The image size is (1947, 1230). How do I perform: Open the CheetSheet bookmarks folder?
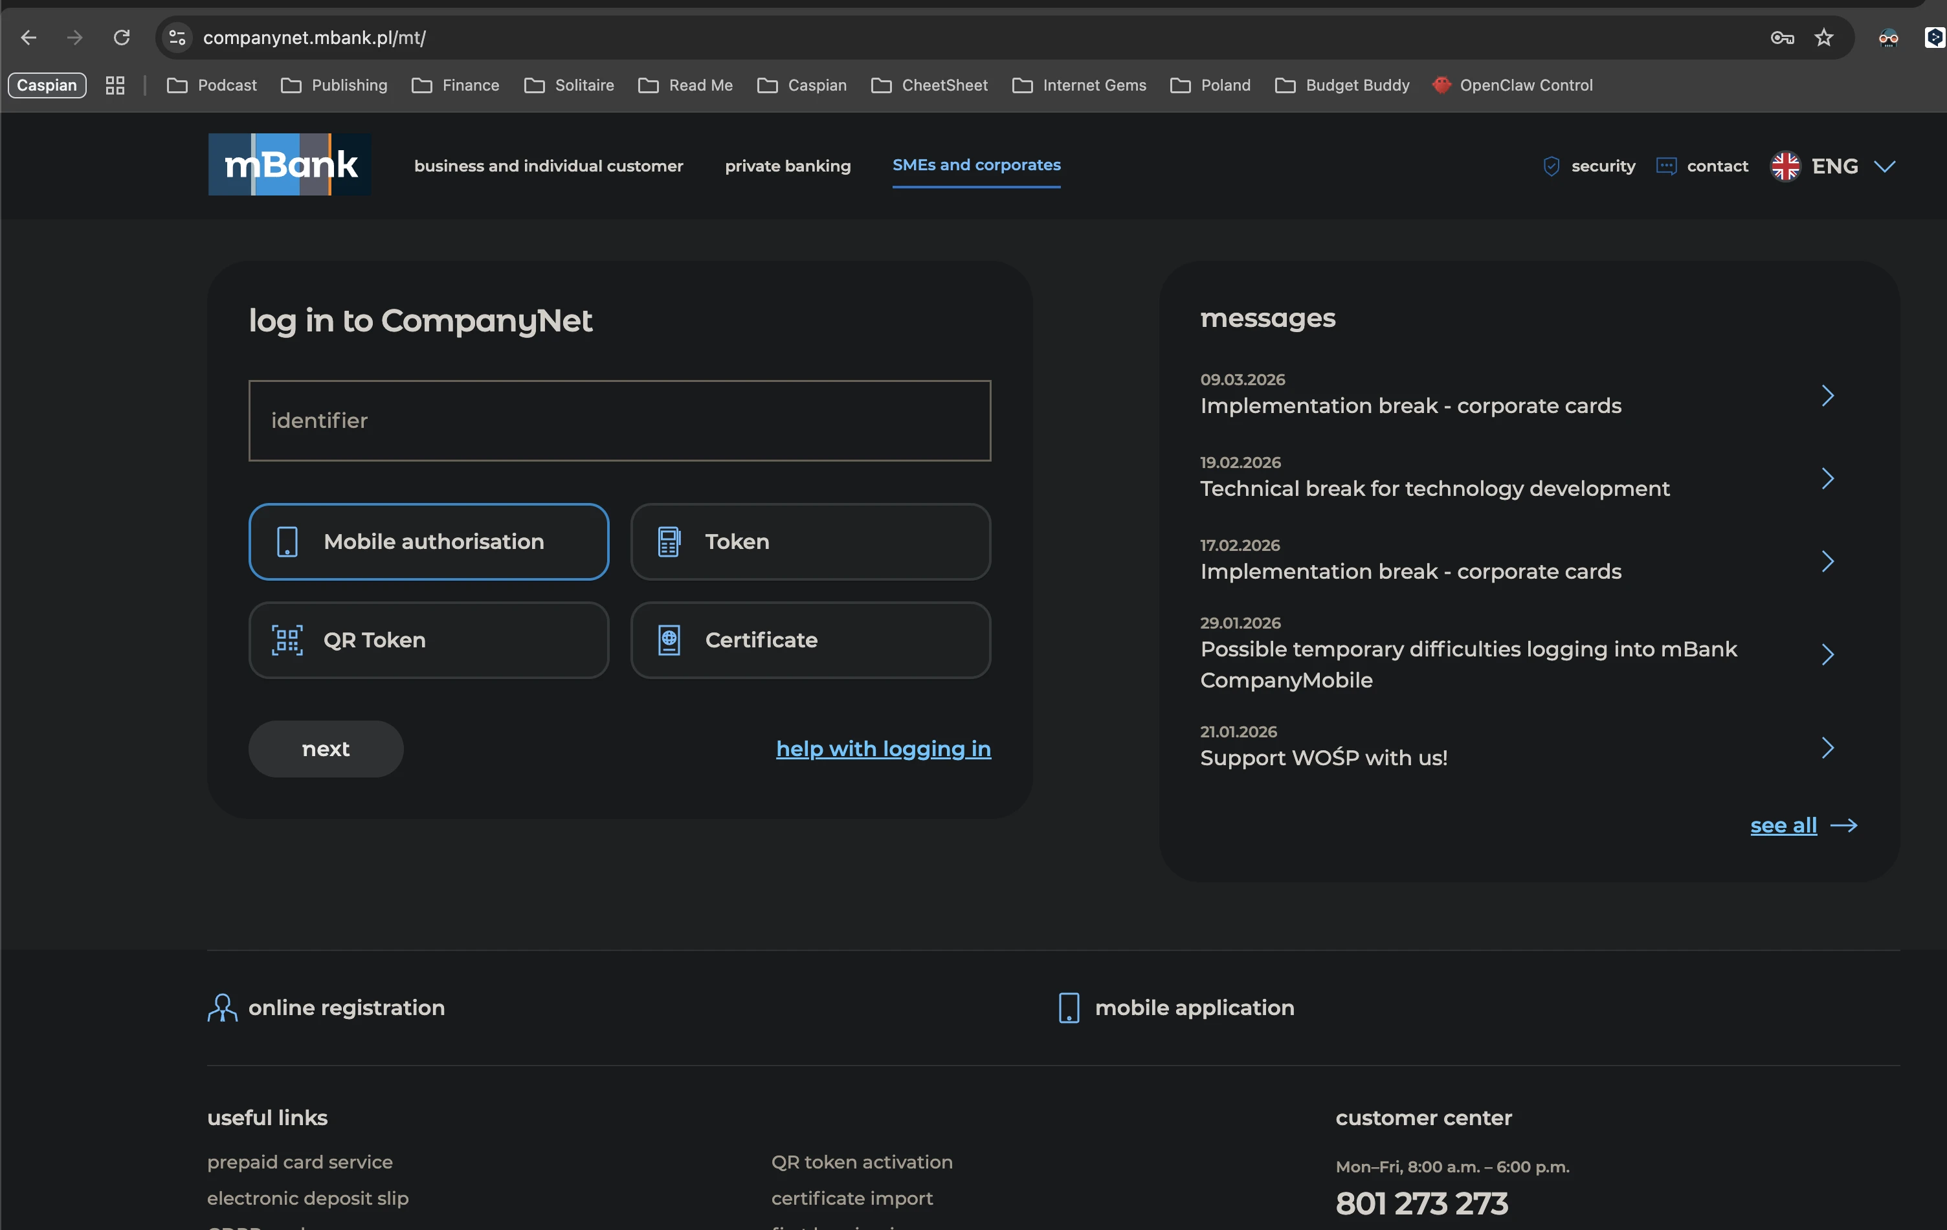[930, 85]
